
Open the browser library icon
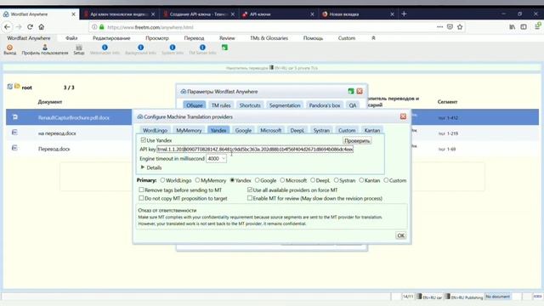[x=512, y=26]
